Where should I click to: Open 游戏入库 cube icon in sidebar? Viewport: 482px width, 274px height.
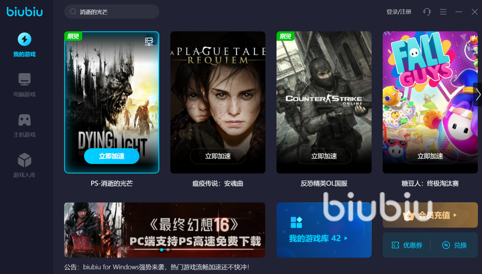[x=24, y=160]
